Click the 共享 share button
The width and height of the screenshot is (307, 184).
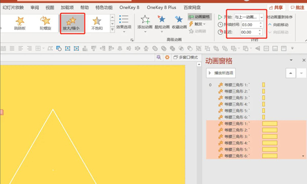tap(276, 8)
